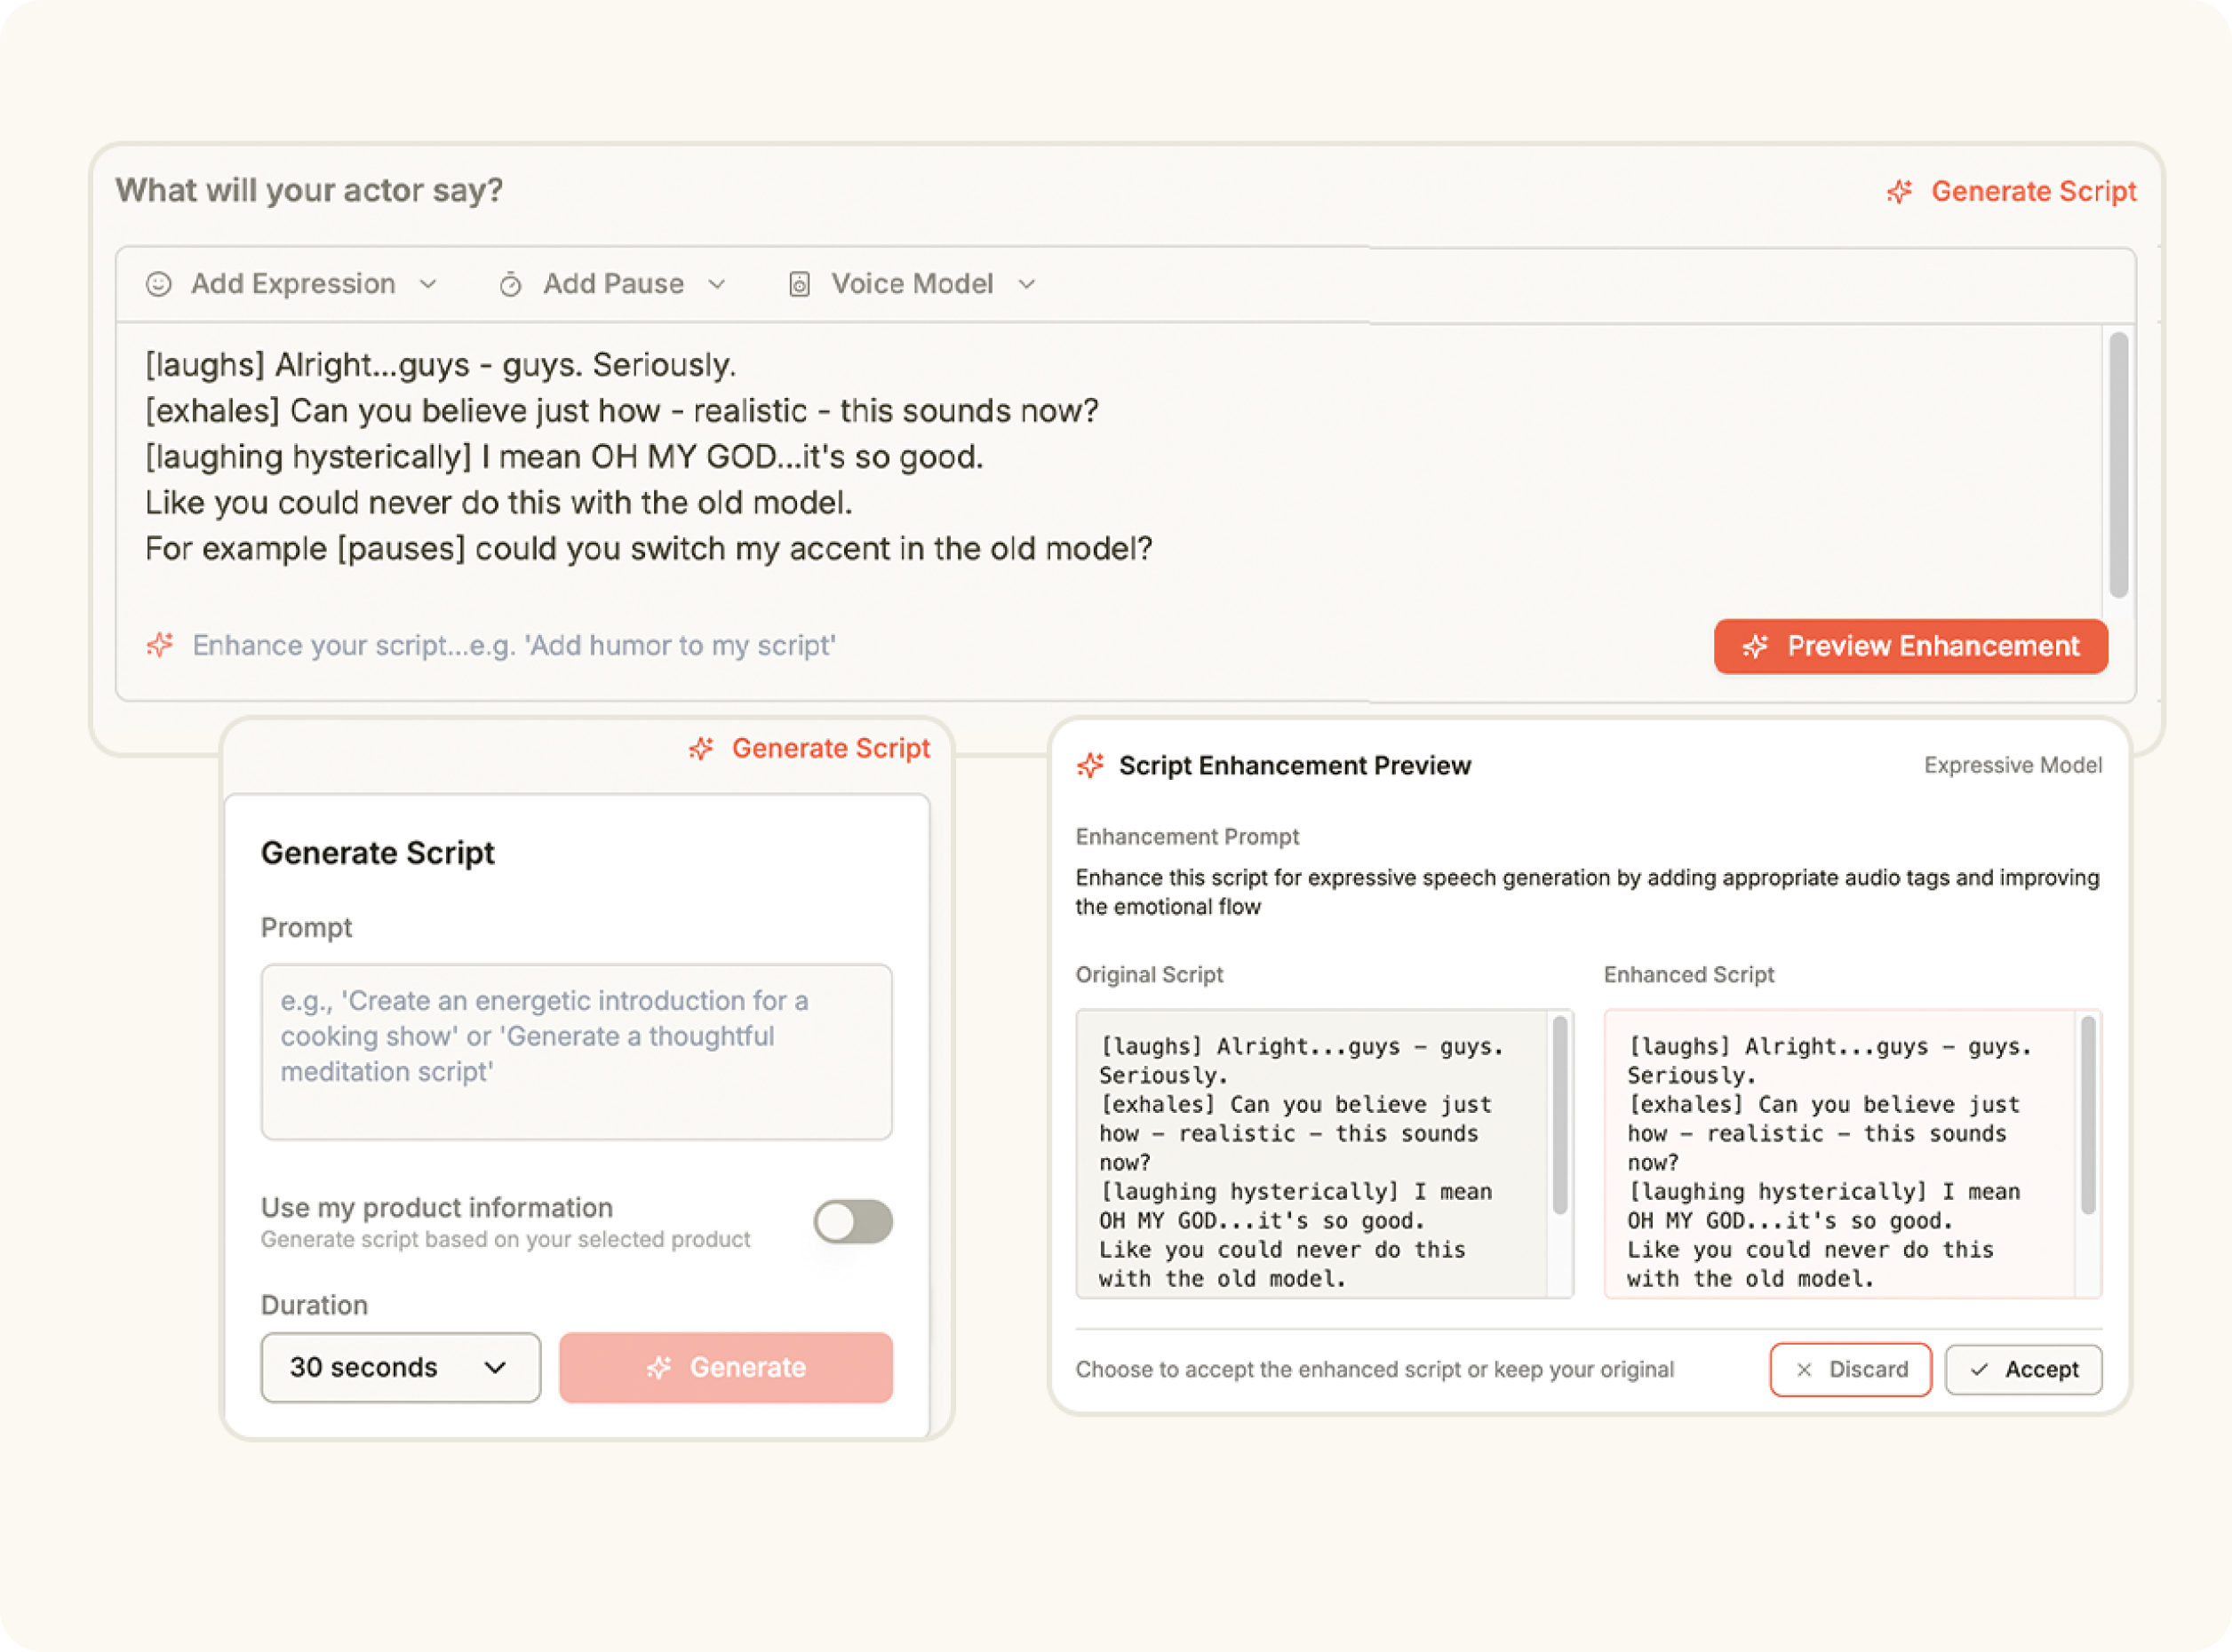Click the checkmark icon on the Accept button
The width and height of the screenshot is (2232, 1652).
coord(1979,1370)
